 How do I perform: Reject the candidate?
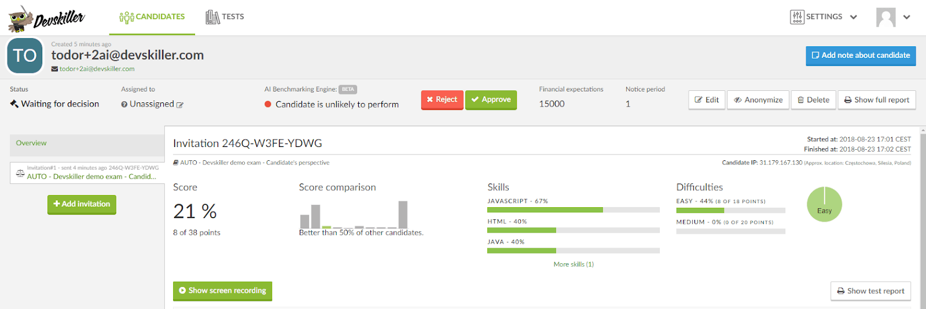tap(442, 100)
